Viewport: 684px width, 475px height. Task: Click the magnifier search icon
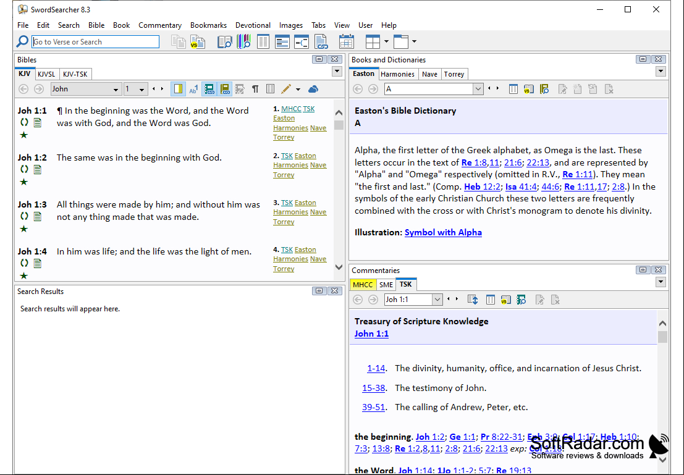(22, 41)
